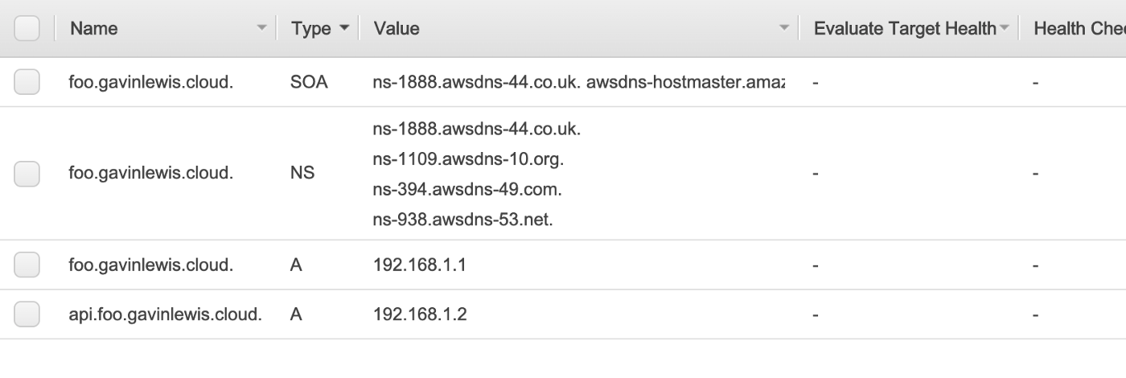Screen dimensions: 1126x378
Task: Open the Name column sort arrow
Action: [261, 29]
